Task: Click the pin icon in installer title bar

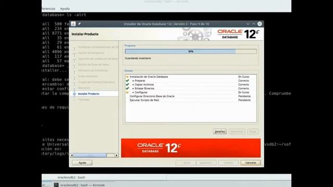Action: 80,24
